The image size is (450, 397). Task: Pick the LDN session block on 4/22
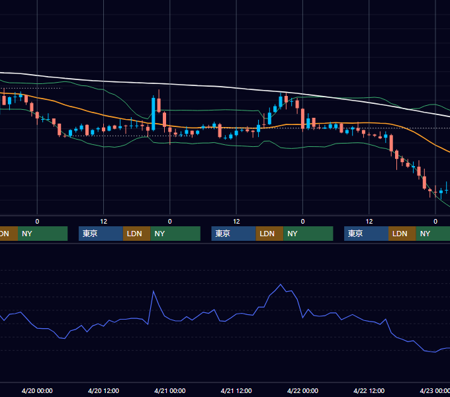(x=402, y=234)
